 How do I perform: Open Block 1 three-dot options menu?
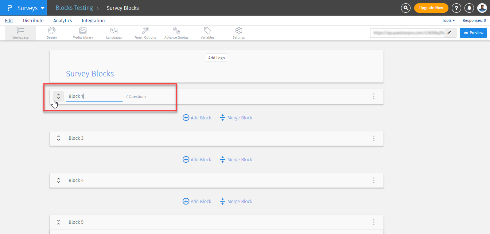point(374,96)
